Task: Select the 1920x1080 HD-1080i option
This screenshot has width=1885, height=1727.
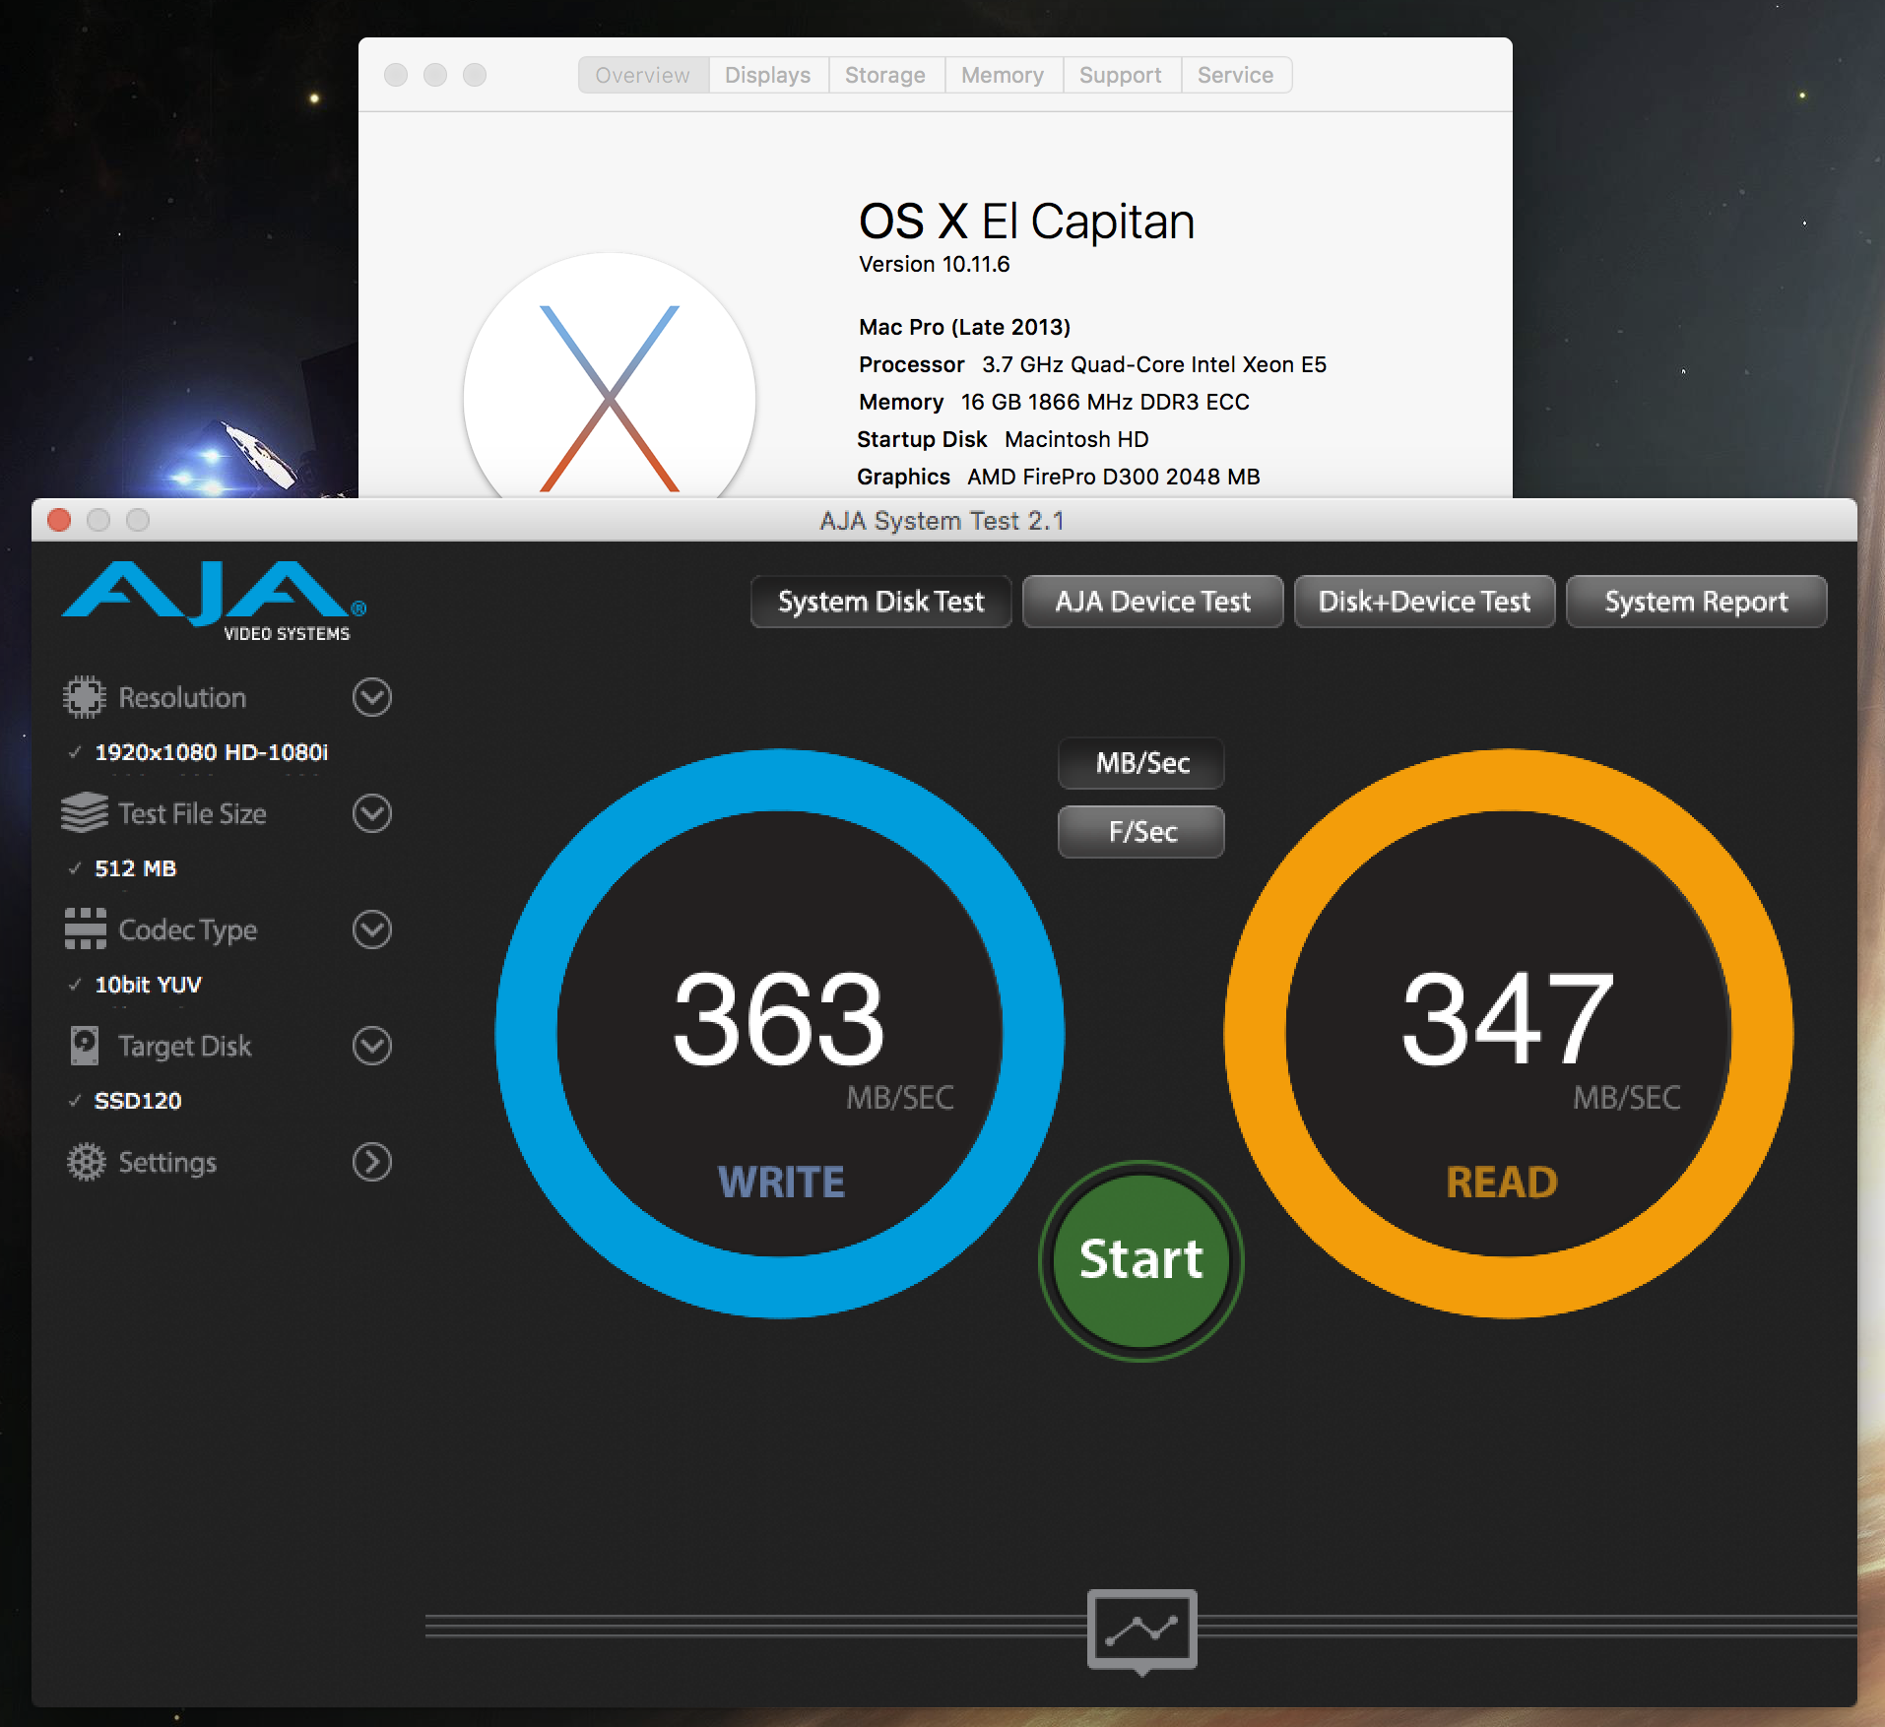Action: (x=211, y=752)
